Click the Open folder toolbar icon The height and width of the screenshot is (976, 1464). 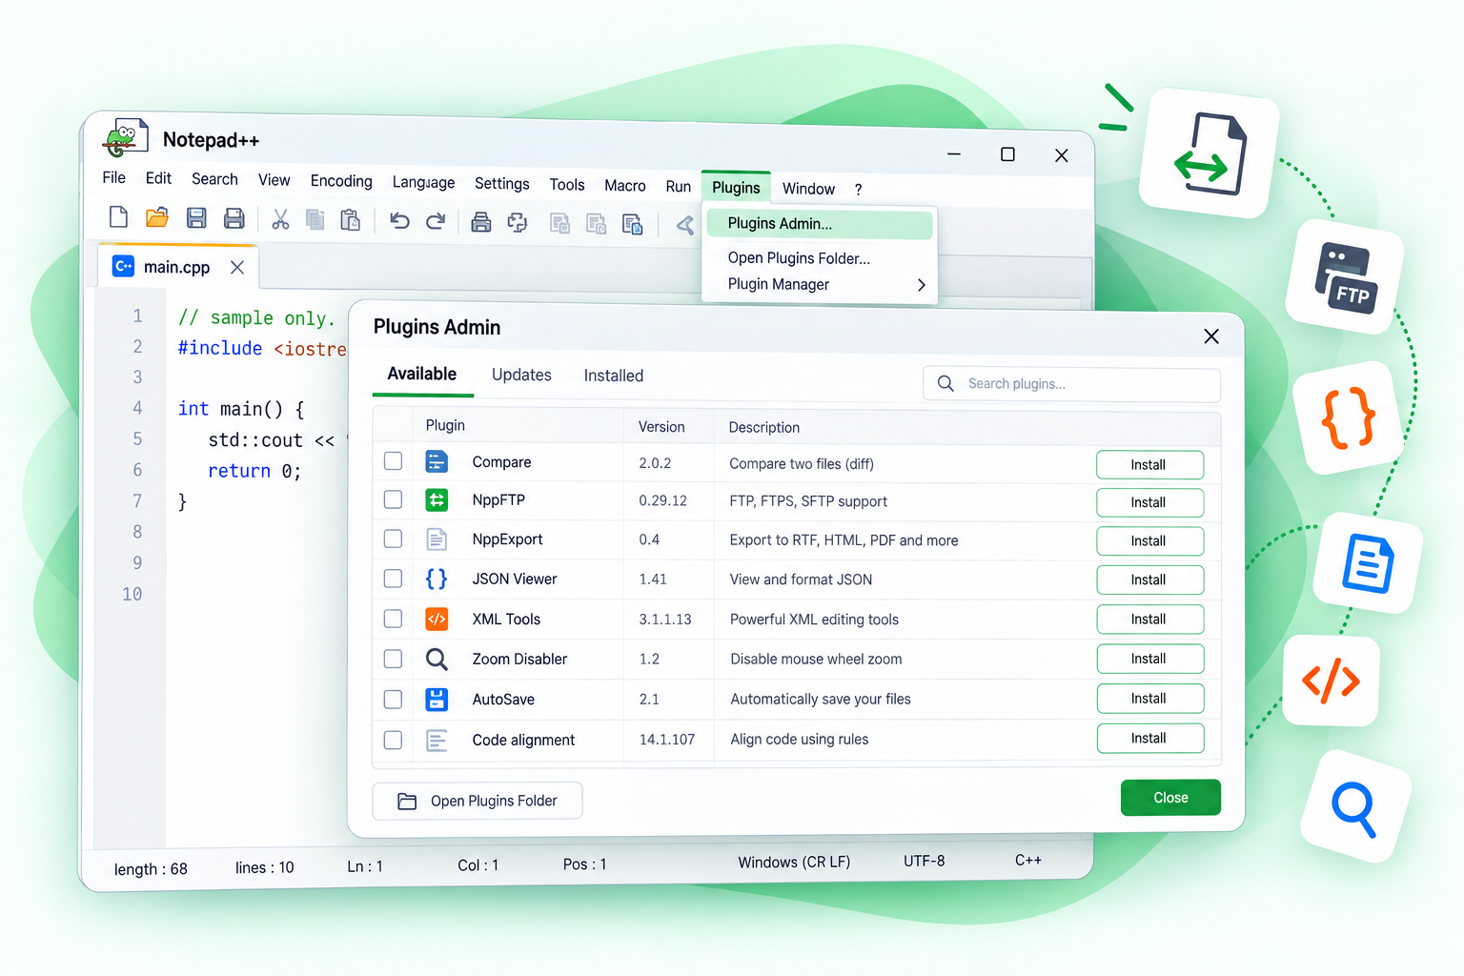(157, 217)
